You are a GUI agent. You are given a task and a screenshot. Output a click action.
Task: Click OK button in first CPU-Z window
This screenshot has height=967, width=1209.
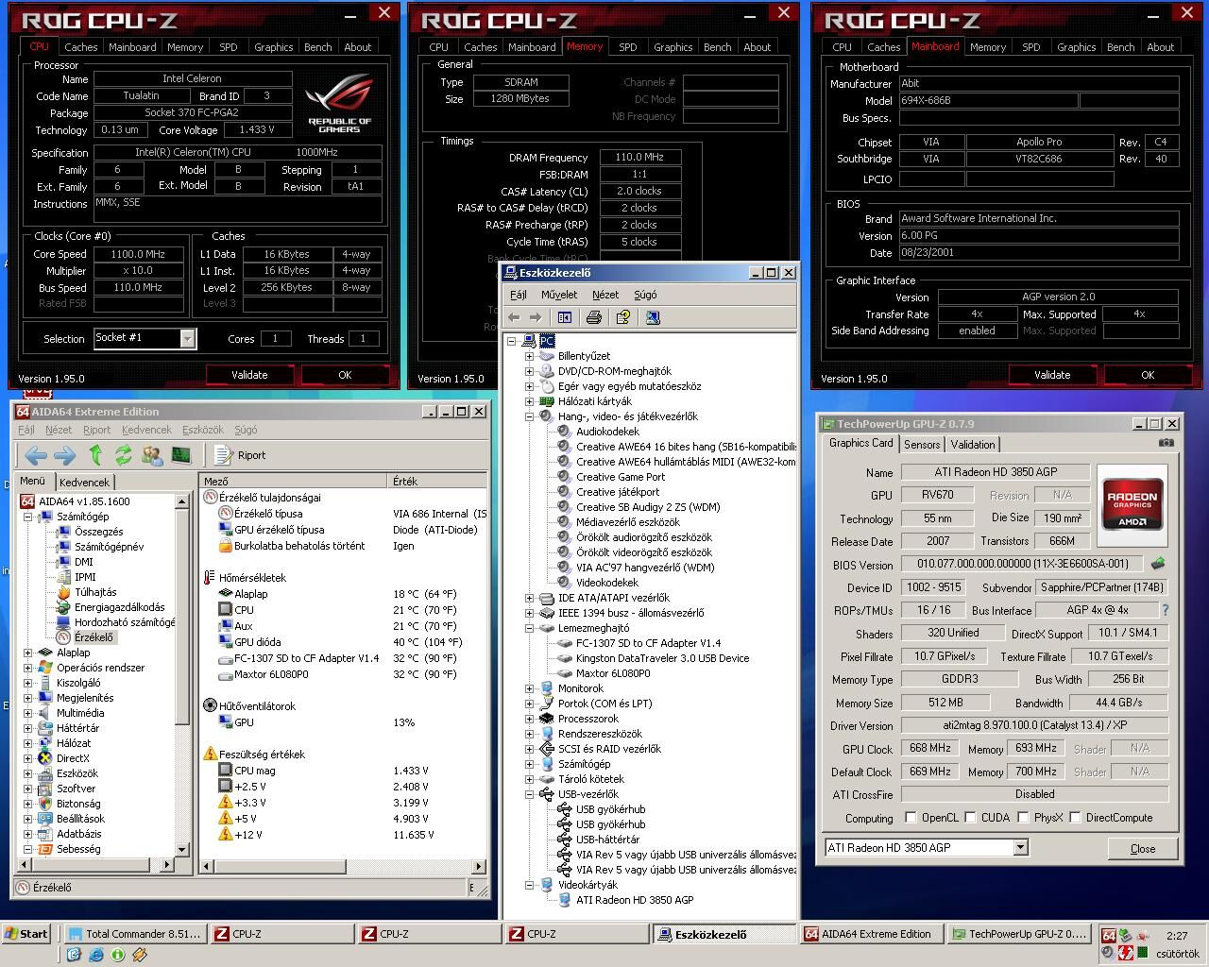[x=345, y=375]
